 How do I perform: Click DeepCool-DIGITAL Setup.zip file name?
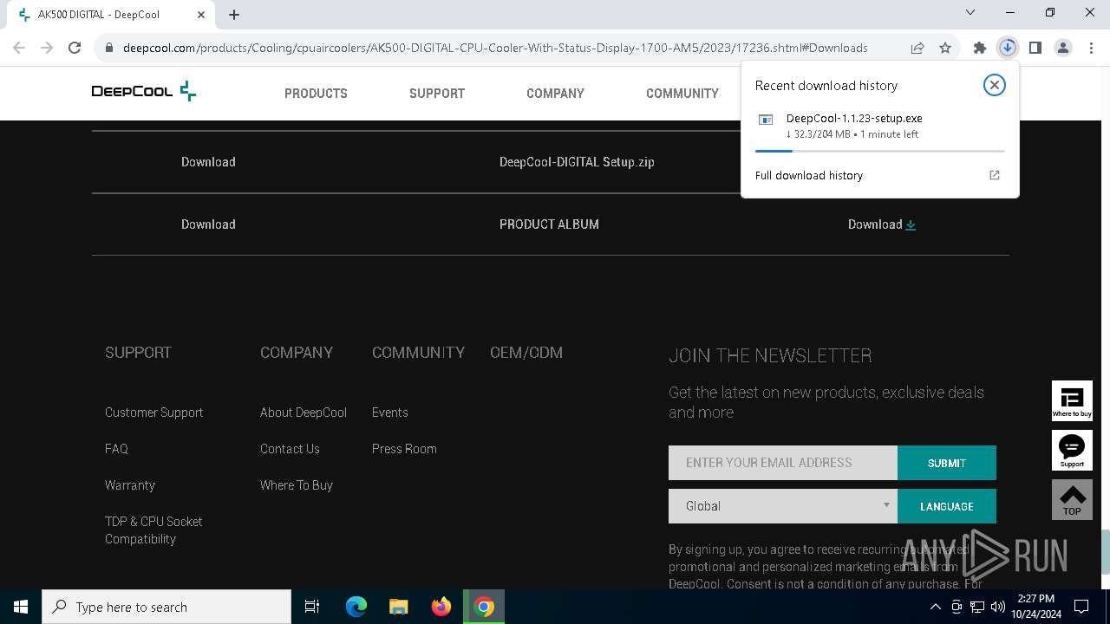[577, 162]
